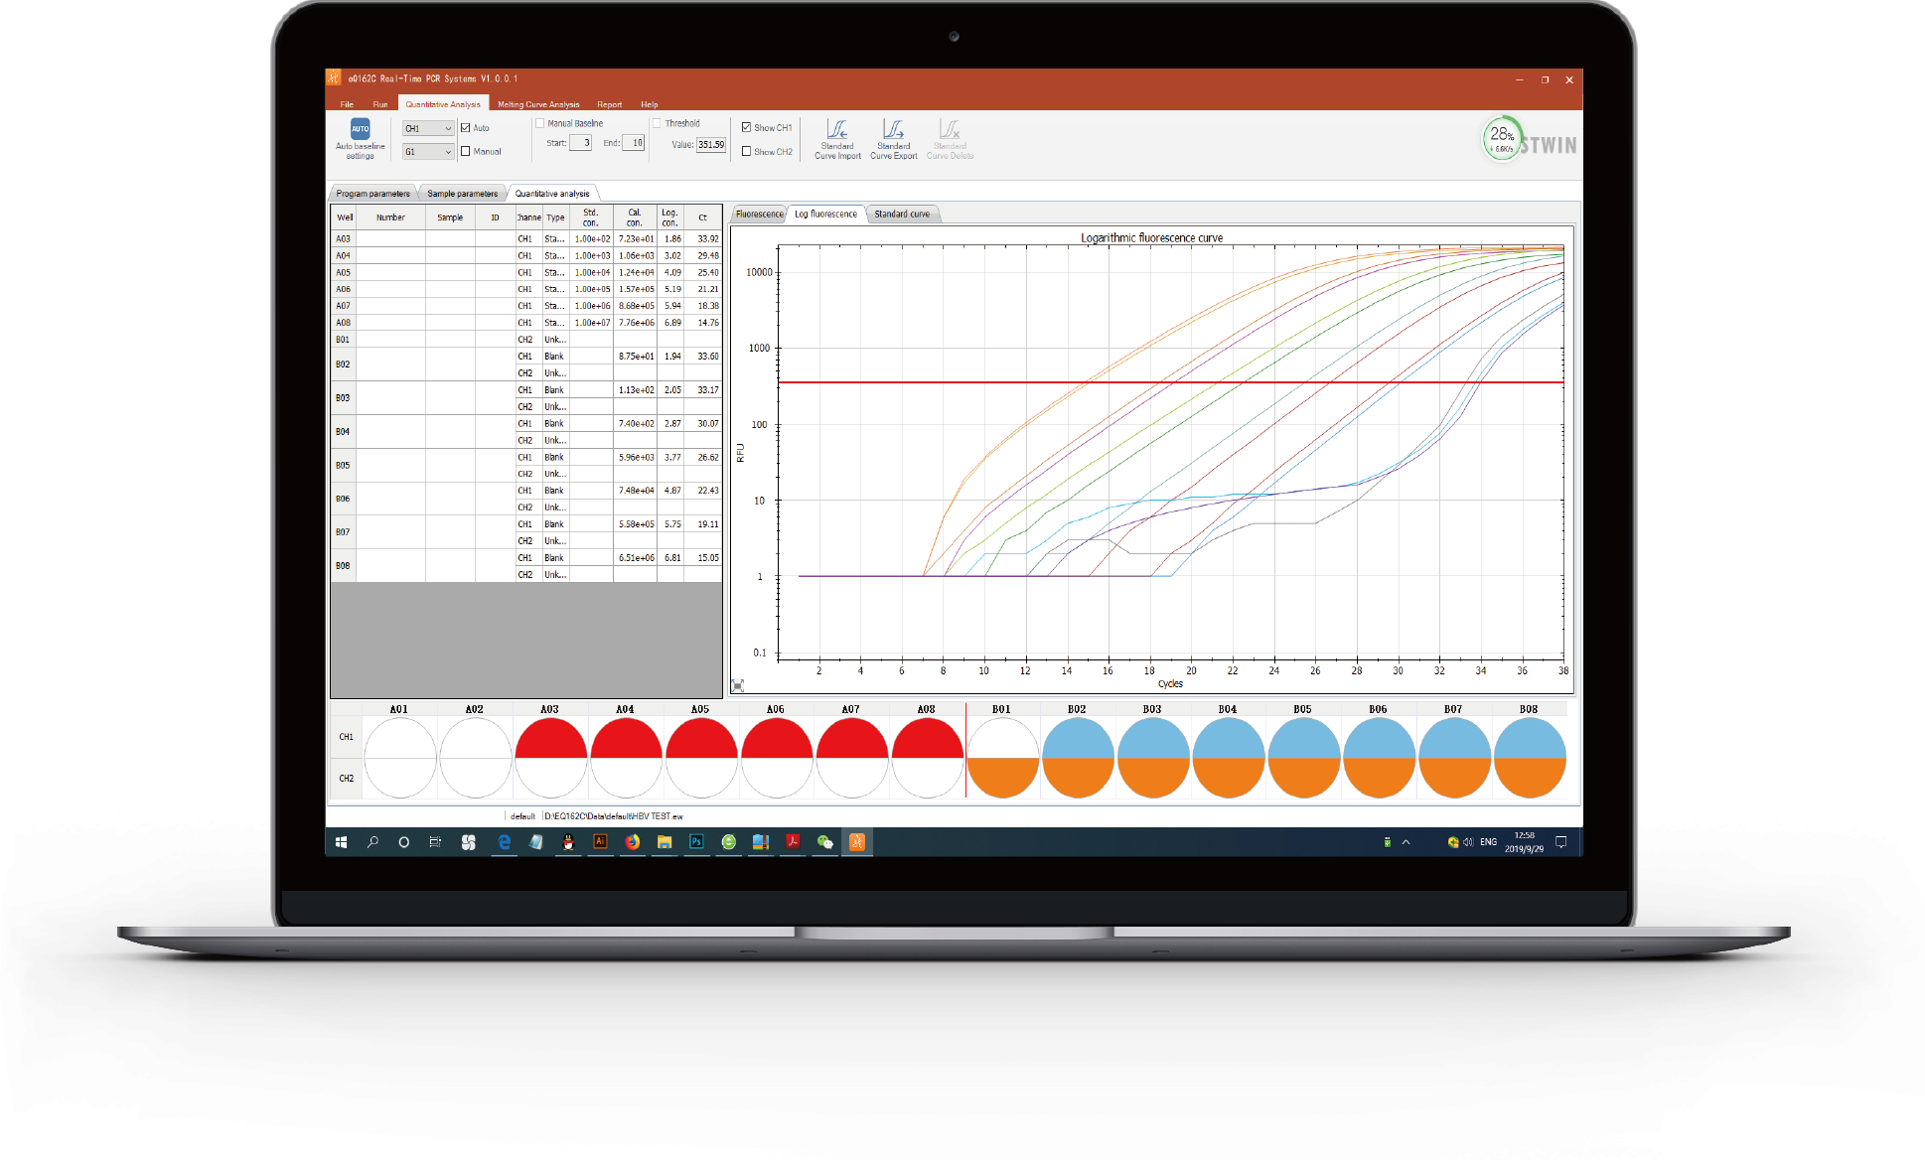Click the WeChat taskbar icon

pos(824,842)
